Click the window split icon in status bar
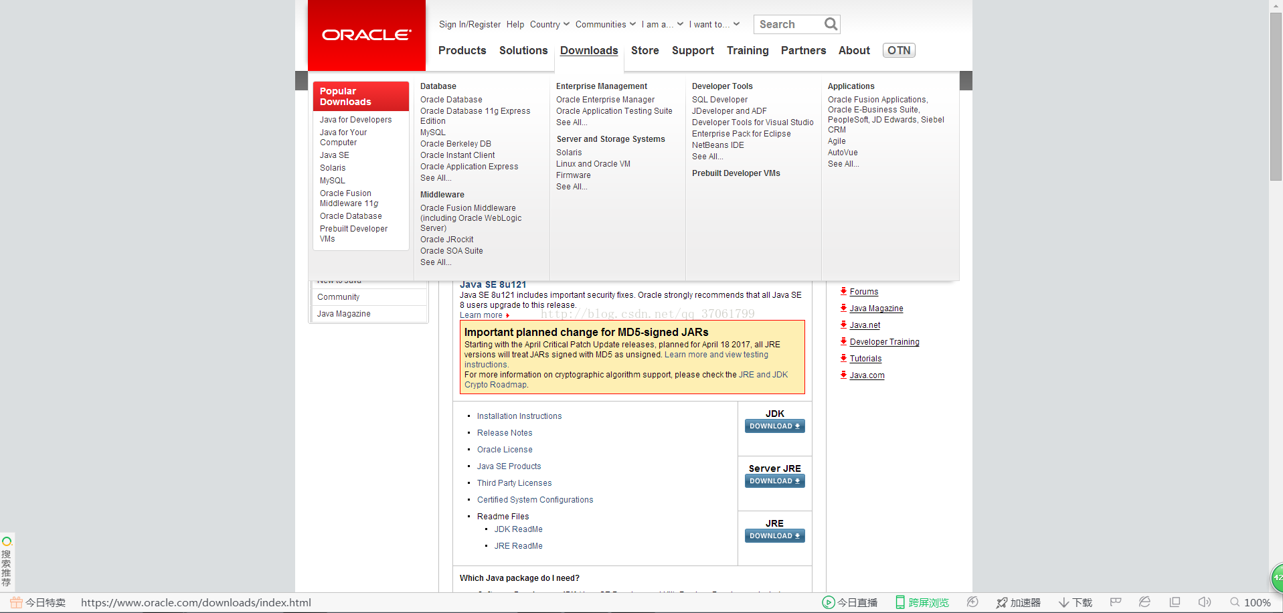 pyautogui.click(x=1175, y=602)
